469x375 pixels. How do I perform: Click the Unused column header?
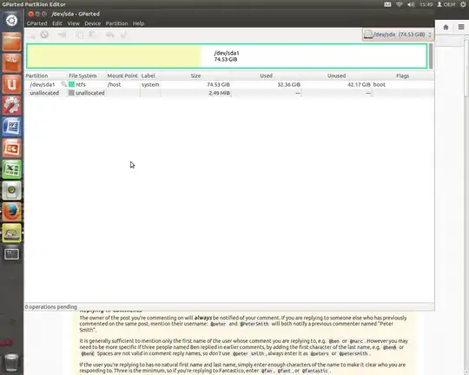(x=336, y=76)
